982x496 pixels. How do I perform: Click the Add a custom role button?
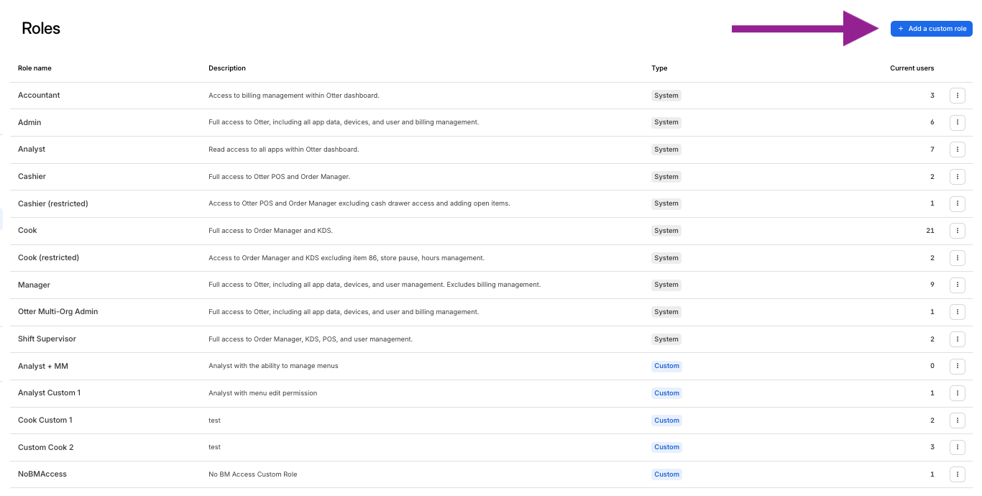coord(931,29)
